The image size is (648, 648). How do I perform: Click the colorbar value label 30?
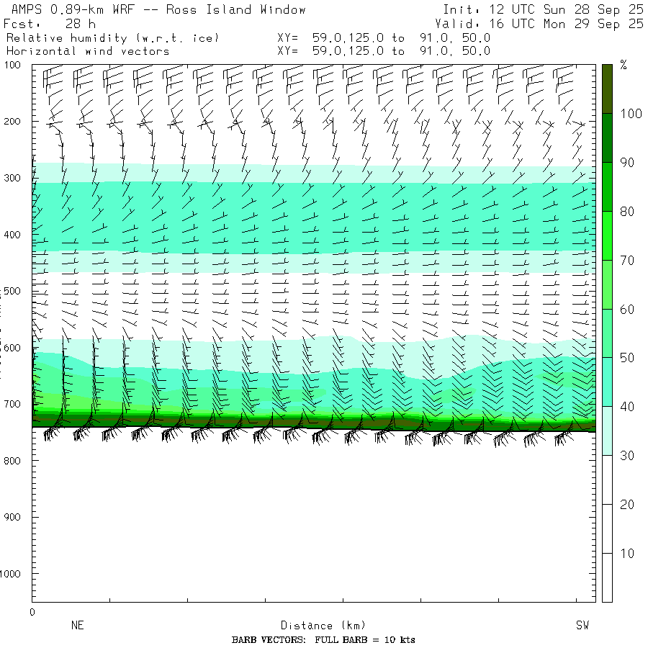pos(627,456)
